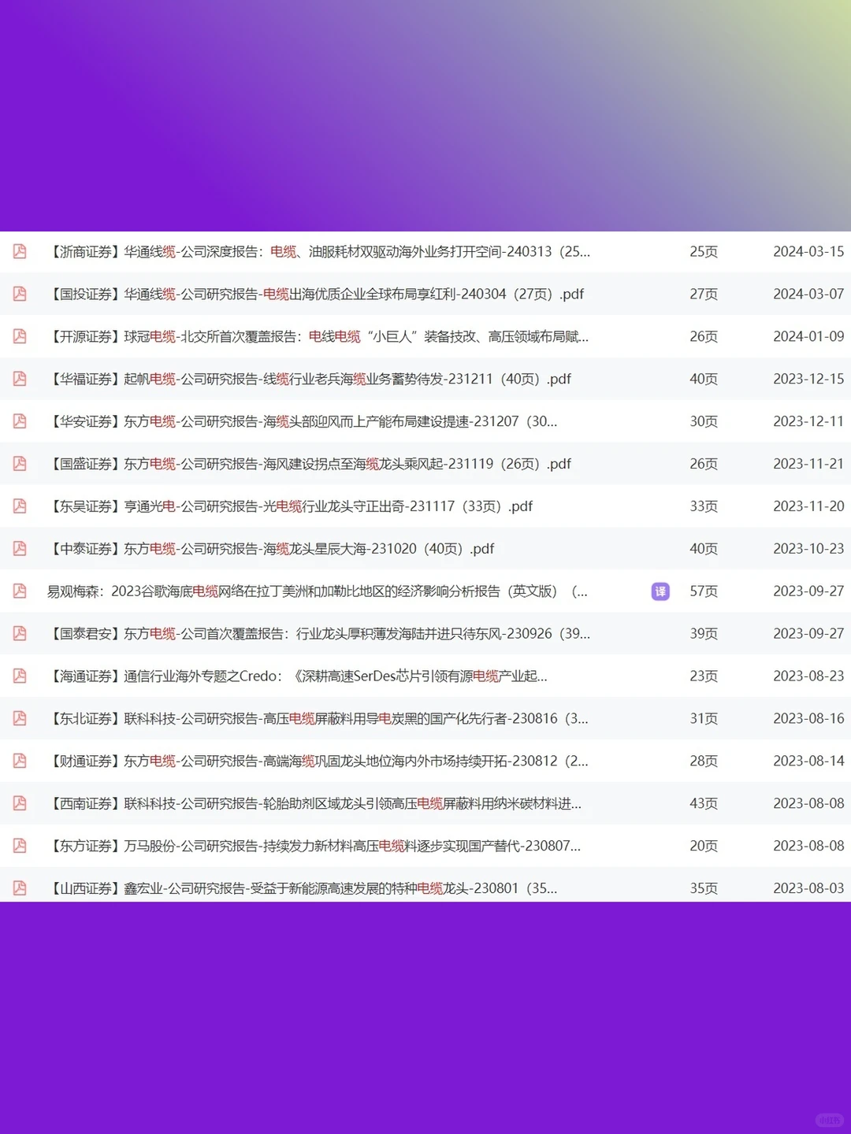Click the PDF icon for 华安证券 东方电缆 report
The height and width of the screenshot is (1134, 851).
pyautogui.click(x=20, y=421)
